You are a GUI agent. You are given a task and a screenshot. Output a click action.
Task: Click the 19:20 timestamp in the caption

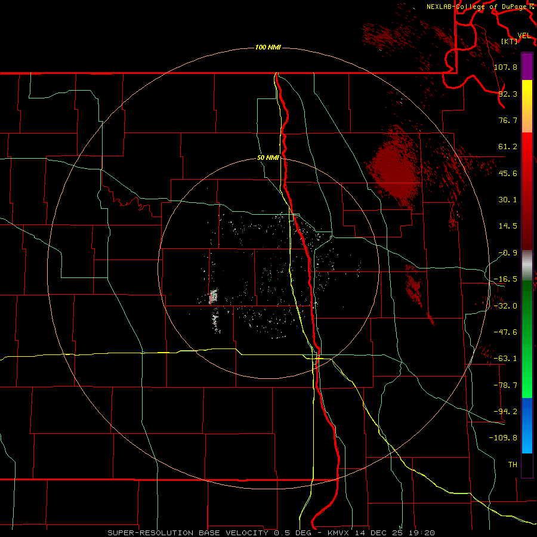(422, 533)
